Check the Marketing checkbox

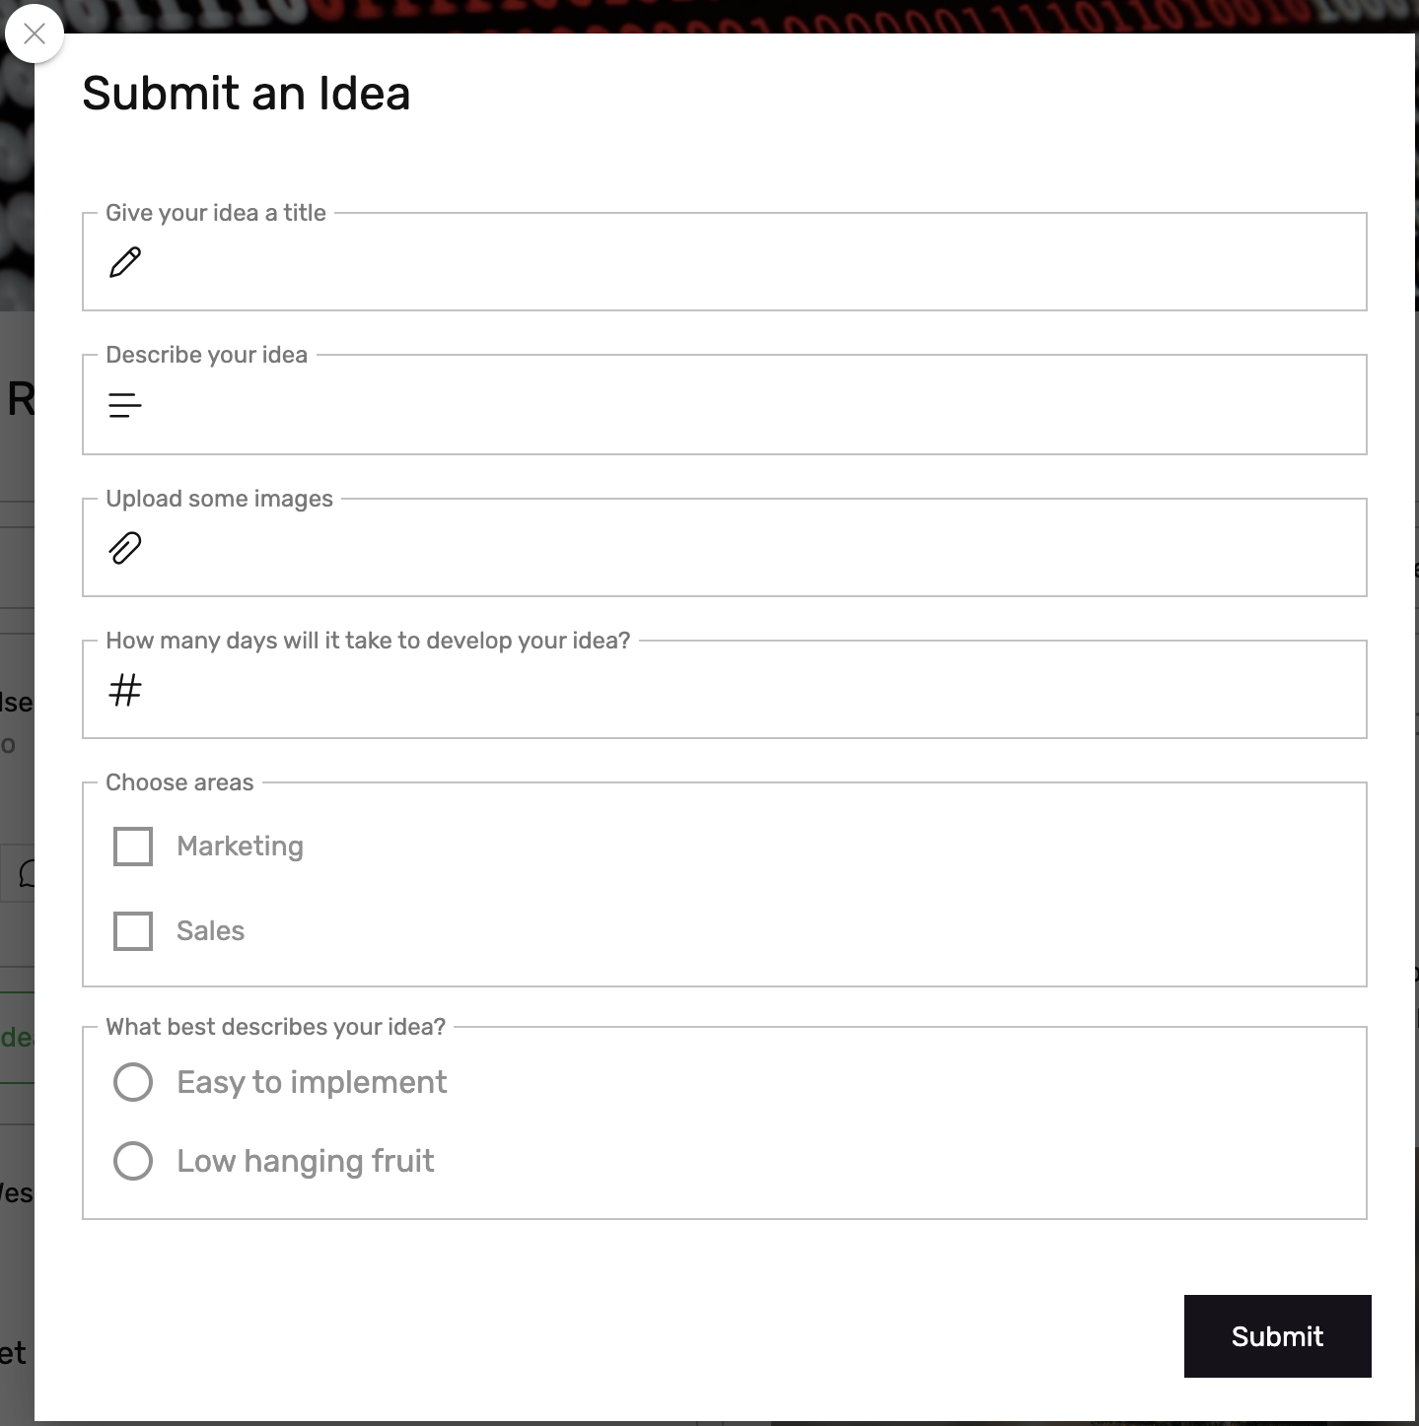(x=133, y=847)
